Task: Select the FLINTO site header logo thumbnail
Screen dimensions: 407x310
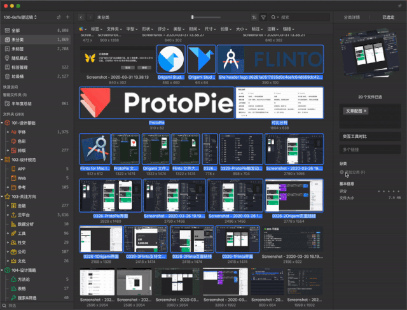Action: 270,59
